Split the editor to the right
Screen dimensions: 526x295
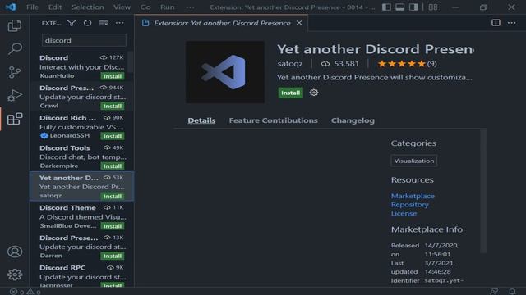[496, 23]
